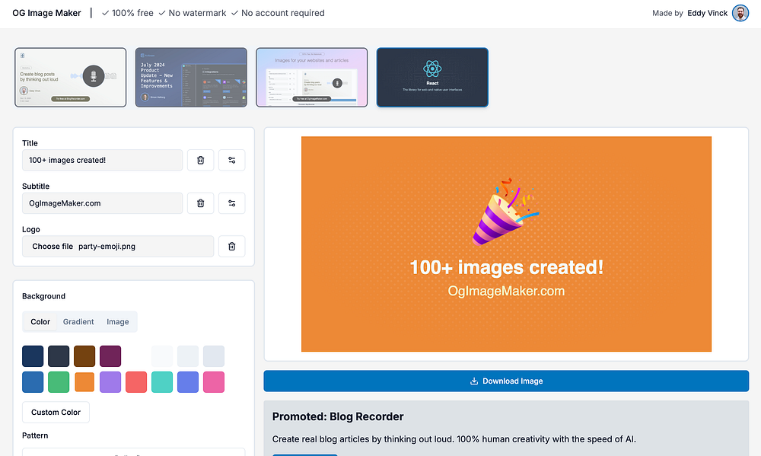Remove the Logo file with trash icon

pyautogui.click(x=231, y=246)
